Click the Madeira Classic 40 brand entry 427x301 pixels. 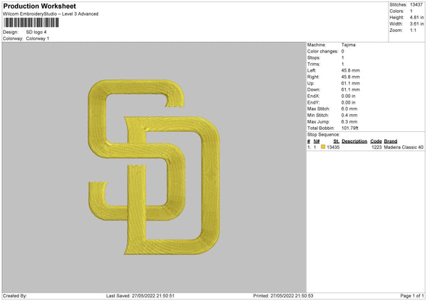[x=404, y=147]
